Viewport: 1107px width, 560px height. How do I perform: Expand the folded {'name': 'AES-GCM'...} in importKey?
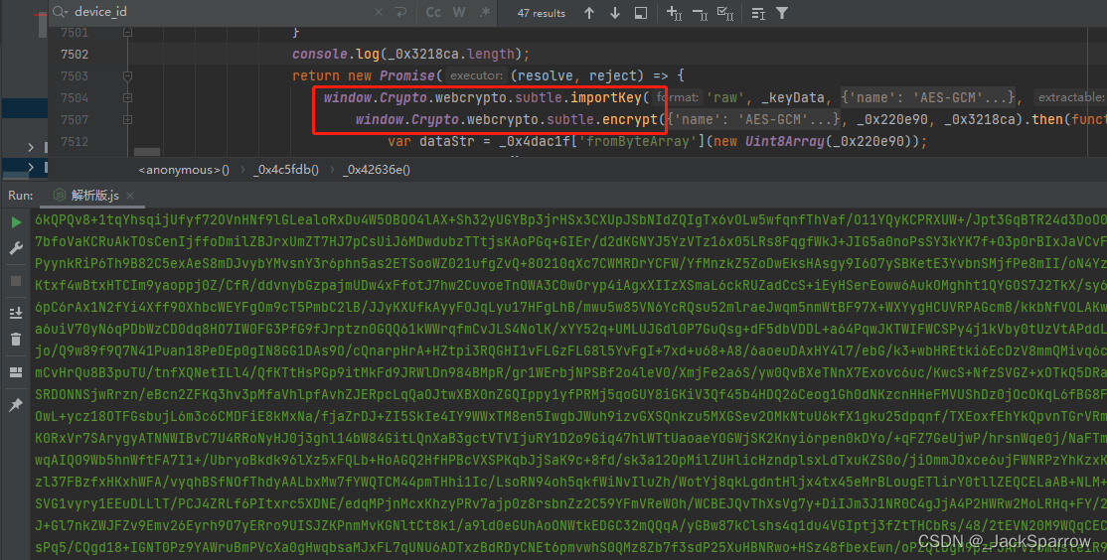coord(928,97)
